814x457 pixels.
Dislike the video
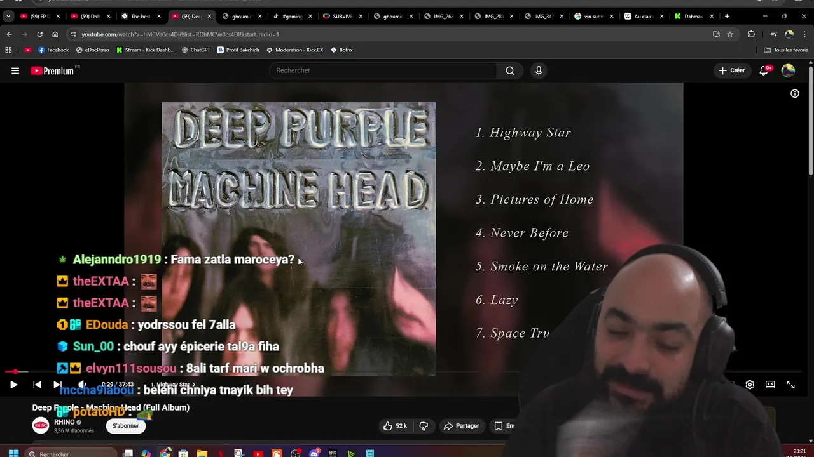pyautogui.click(x=424, y=426)
